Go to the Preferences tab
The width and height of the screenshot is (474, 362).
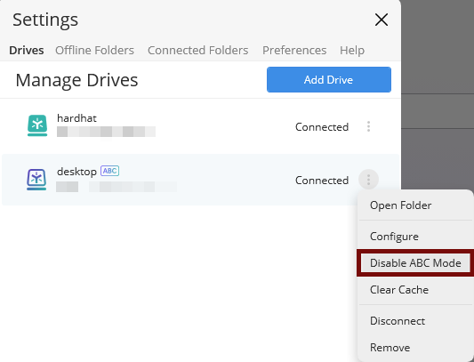[294, 50]
